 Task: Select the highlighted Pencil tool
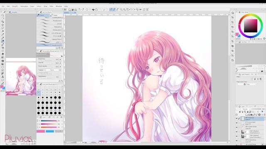2,41
